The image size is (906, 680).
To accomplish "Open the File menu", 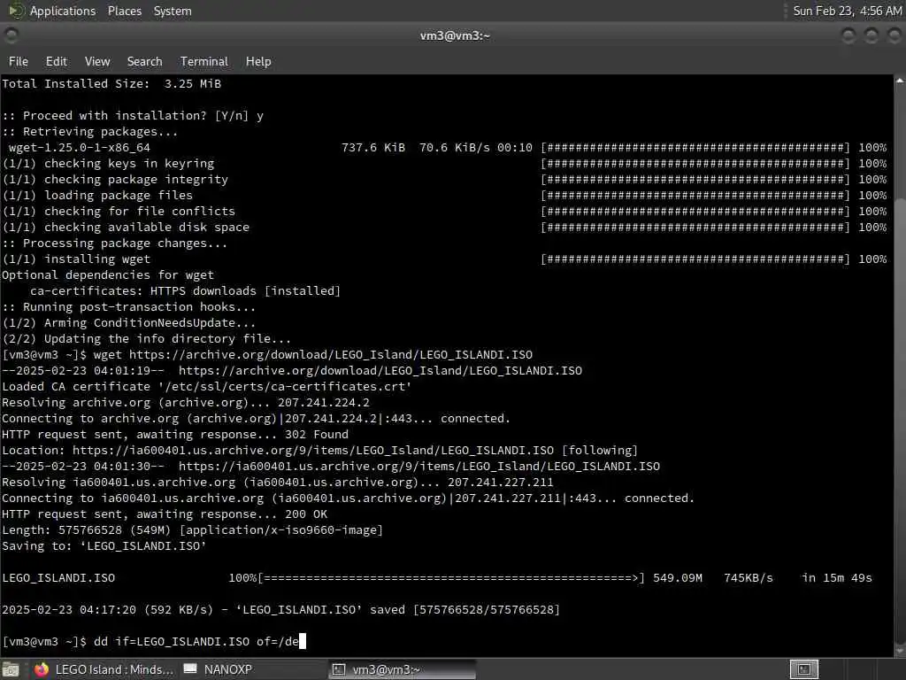I will point(18,61).
